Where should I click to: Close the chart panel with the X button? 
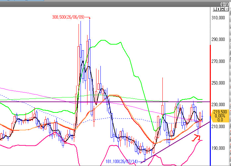(x=227, y=9)
